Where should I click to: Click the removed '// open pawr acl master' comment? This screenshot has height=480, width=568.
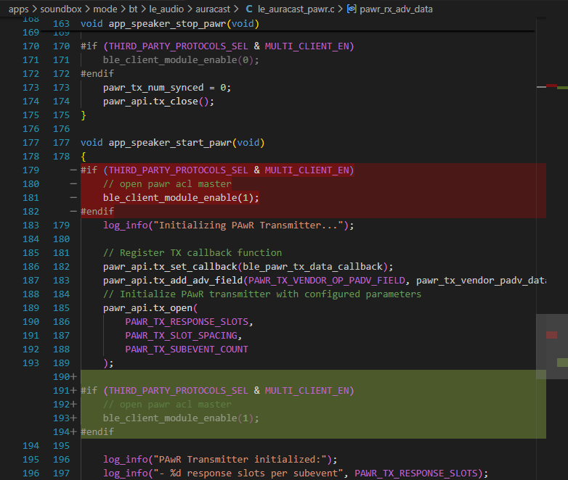(x=167, y=184)
